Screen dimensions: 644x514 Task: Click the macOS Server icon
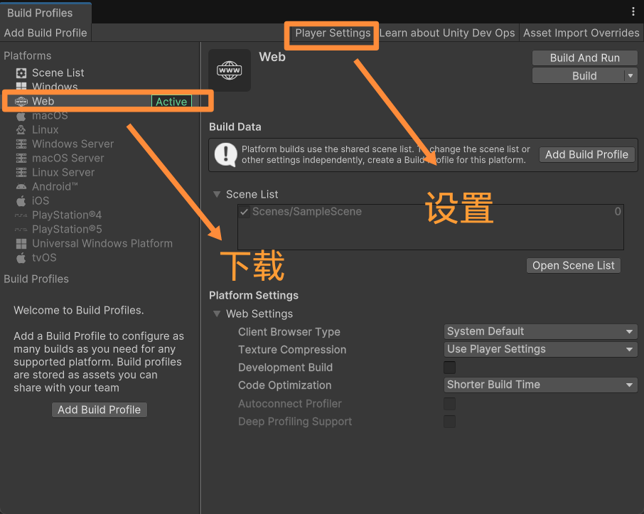[x=21, y=159]
